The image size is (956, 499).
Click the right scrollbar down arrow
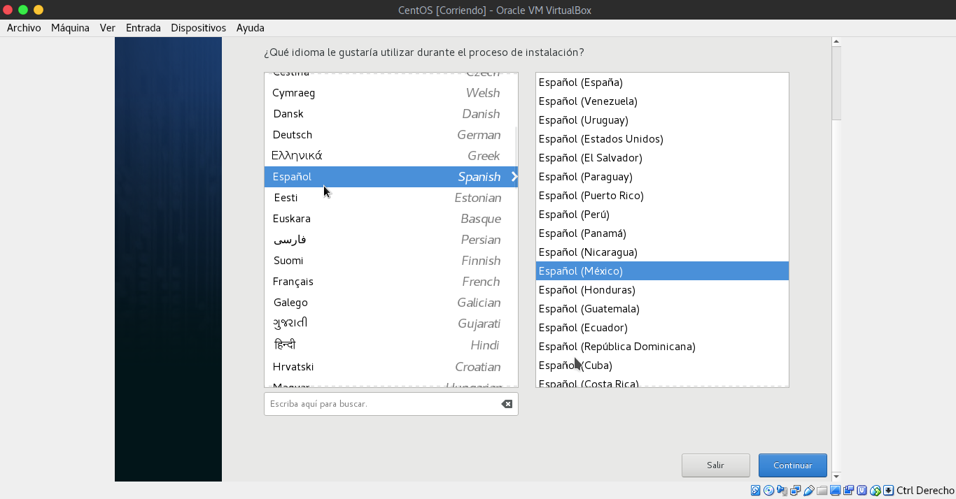[836, 477]
